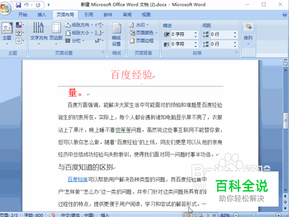This screenshot has width=289, height=217.
Task: Edit the spacing before 0 行 field
Action: point(221,34)
